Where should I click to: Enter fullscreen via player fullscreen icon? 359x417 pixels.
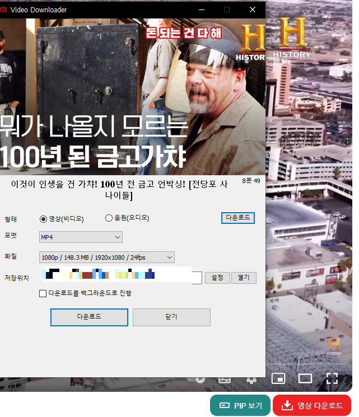coord(332,378)
